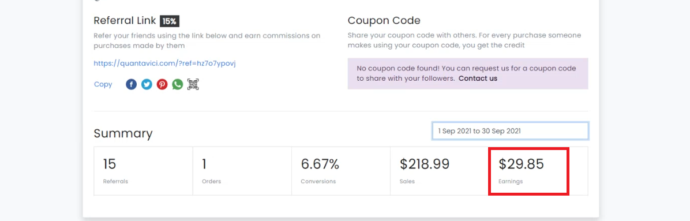
Task: Click the Summary section heading
Action: tap(123, 133)
